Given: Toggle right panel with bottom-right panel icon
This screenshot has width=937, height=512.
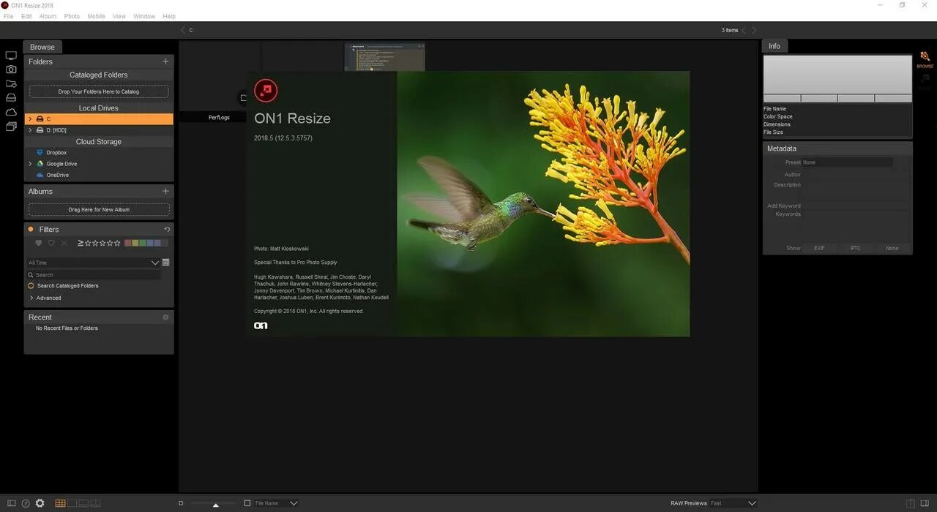Looking at the screenshot, I should [x=925, y=503].
